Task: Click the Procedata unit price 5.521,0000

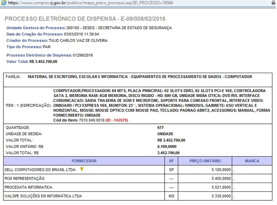Action: [219, 187]
